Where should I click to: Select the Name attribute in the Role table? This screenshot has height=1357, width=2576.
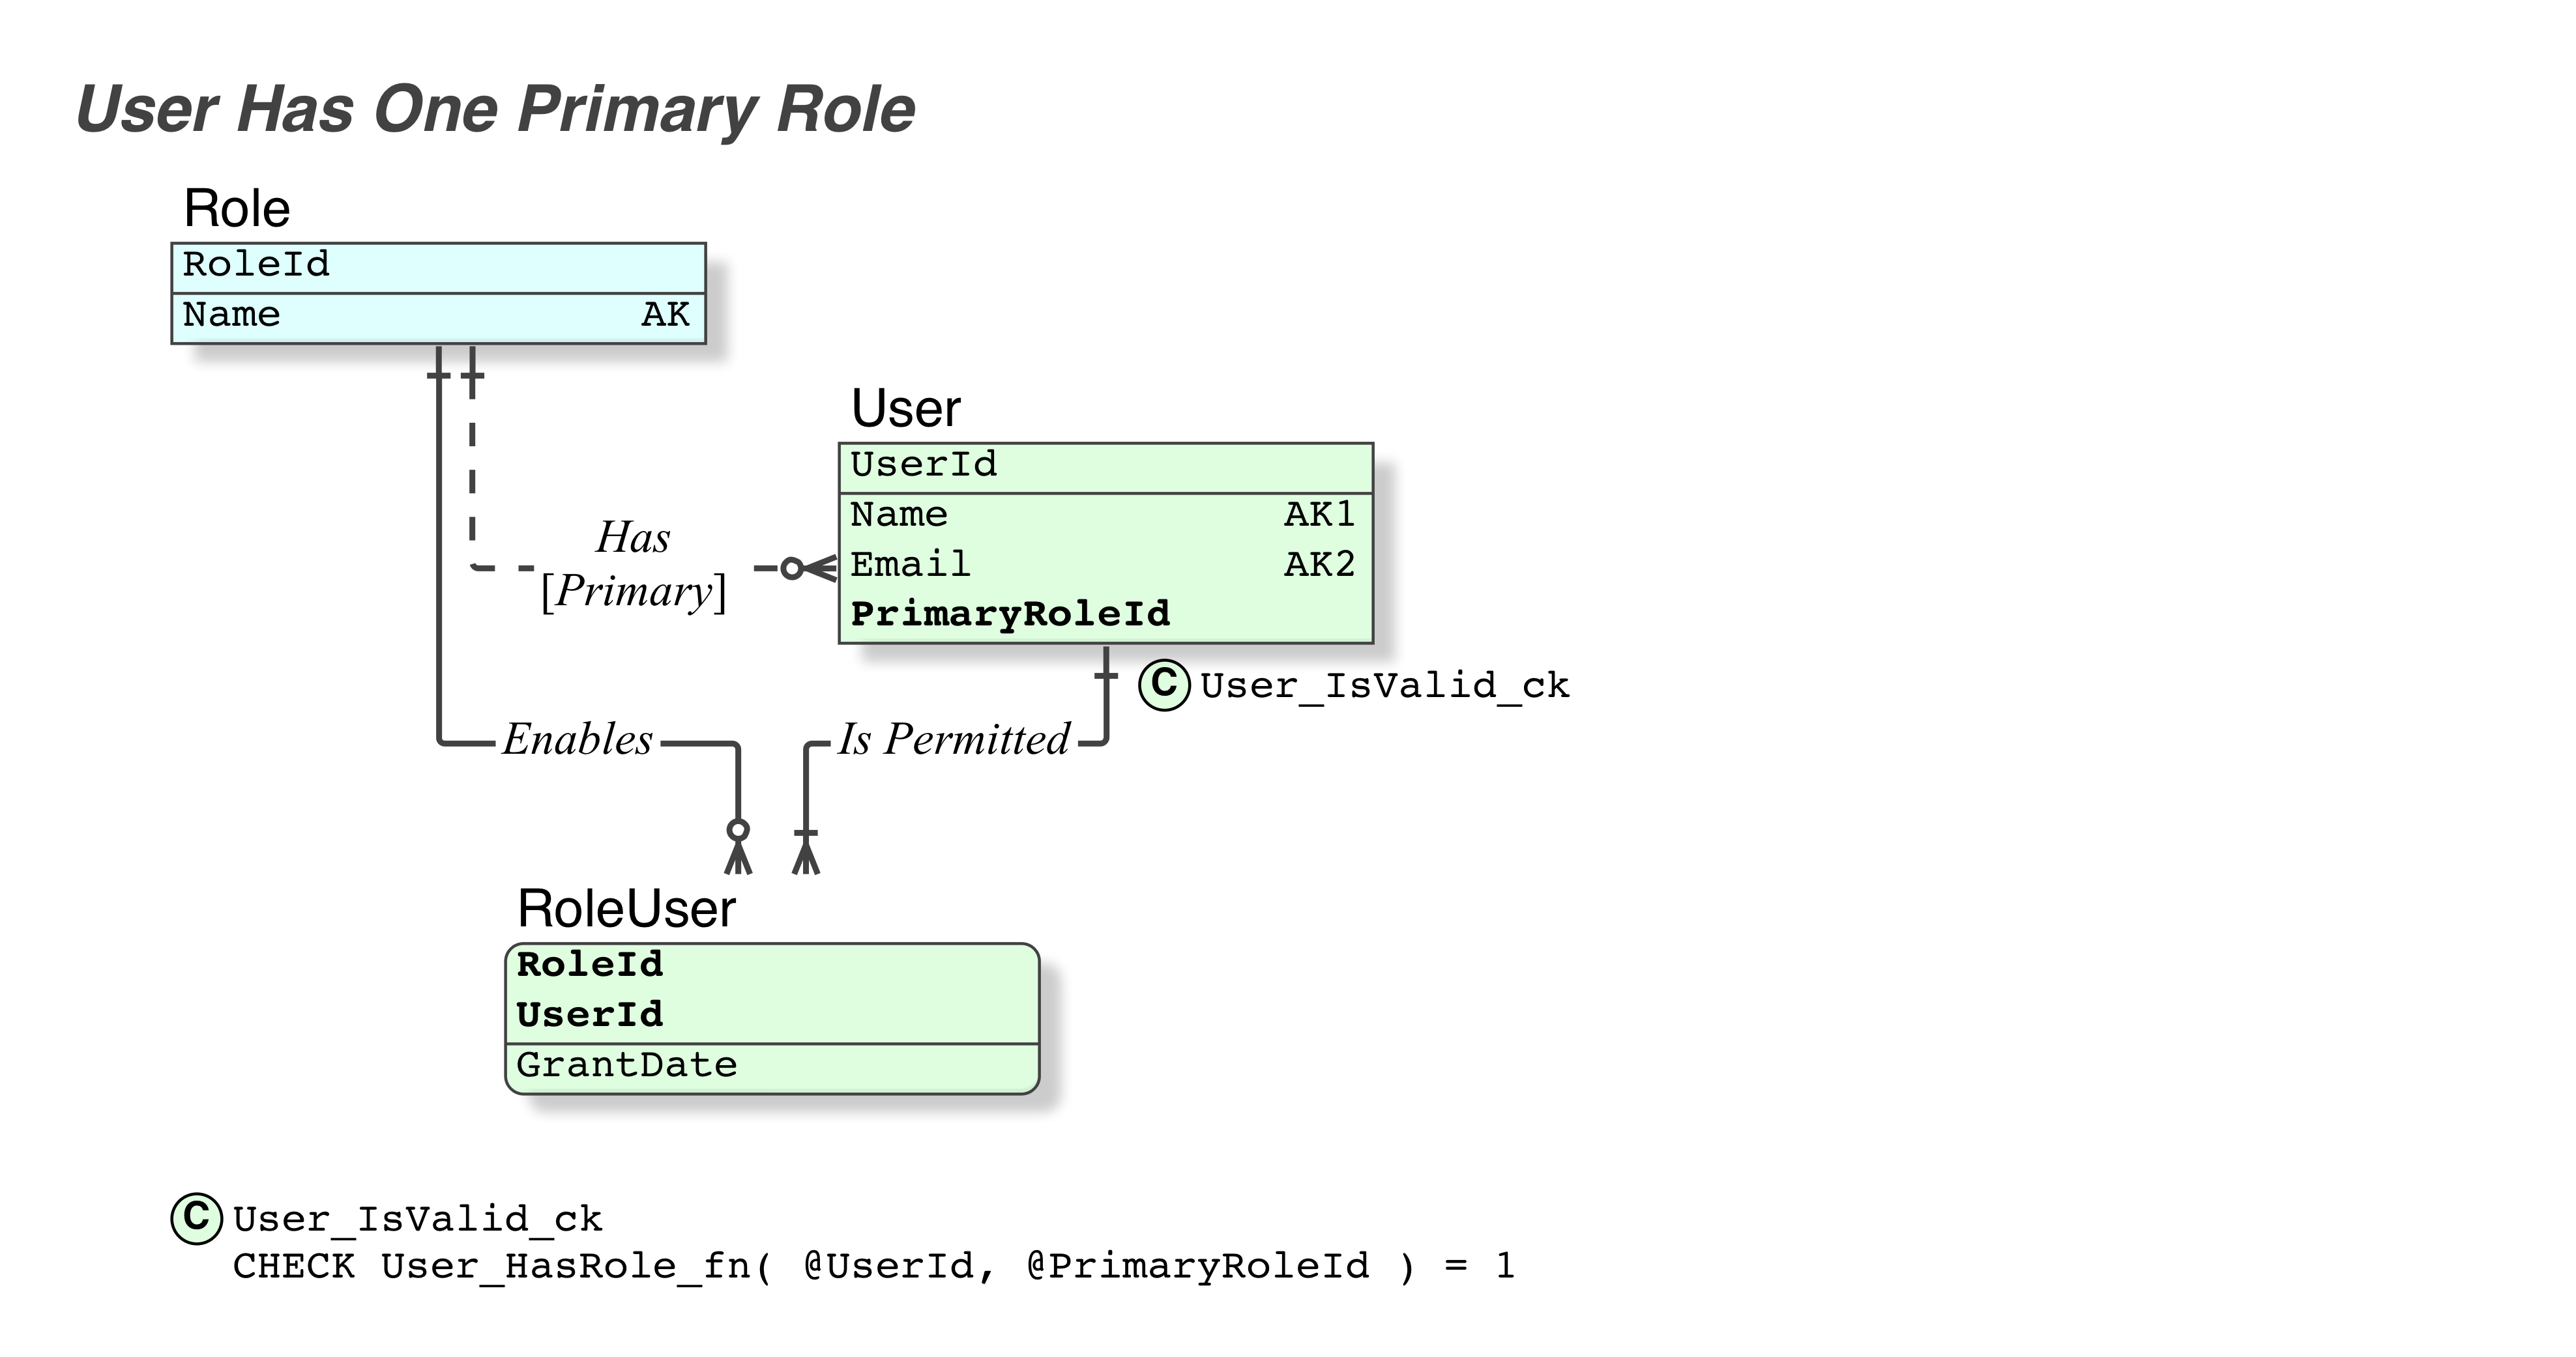[231, 315]
